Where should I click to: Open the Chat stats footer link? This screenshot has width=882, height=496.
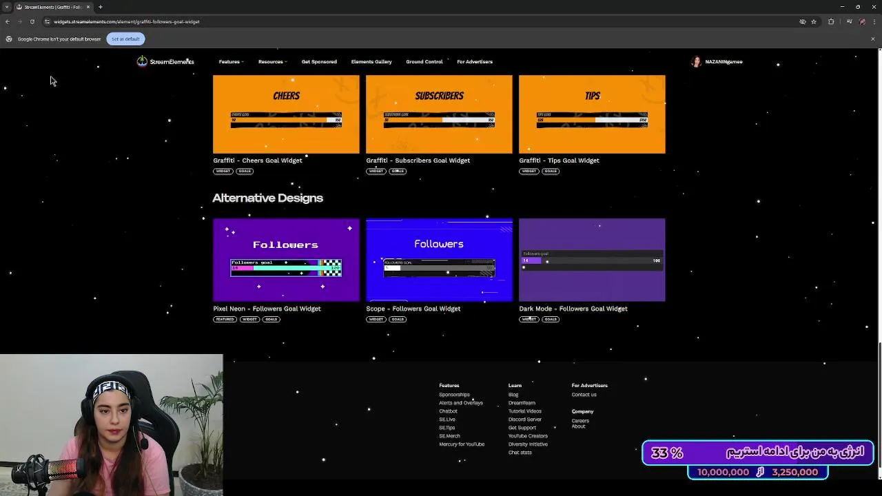pyautogui.click(x=520, y=453)
